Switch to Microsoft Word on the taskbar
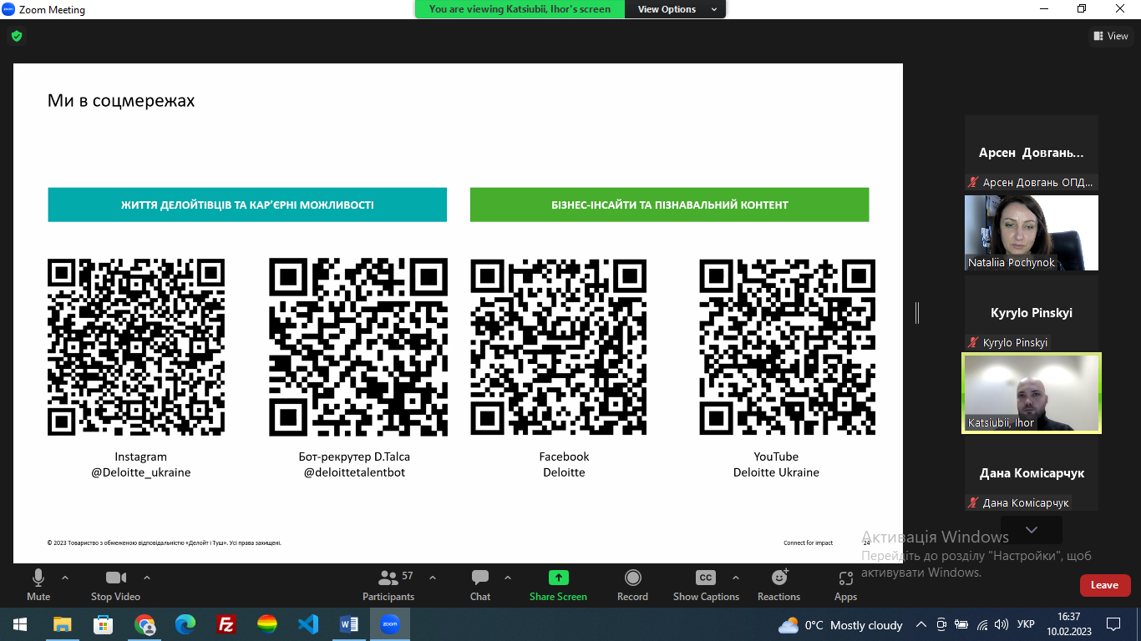The width and height of the screenshot is (1141, 641). (x=349, y=624)
